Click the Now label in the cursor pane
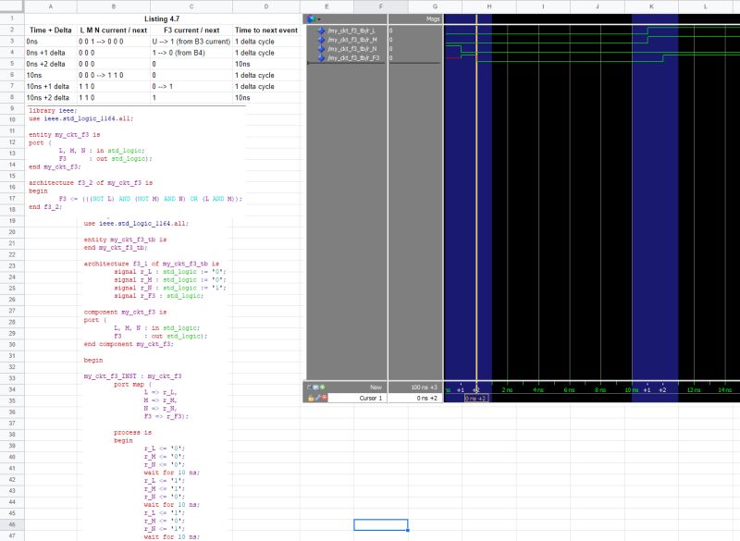Viewport: 740px width, 541px height. point(376,387)
